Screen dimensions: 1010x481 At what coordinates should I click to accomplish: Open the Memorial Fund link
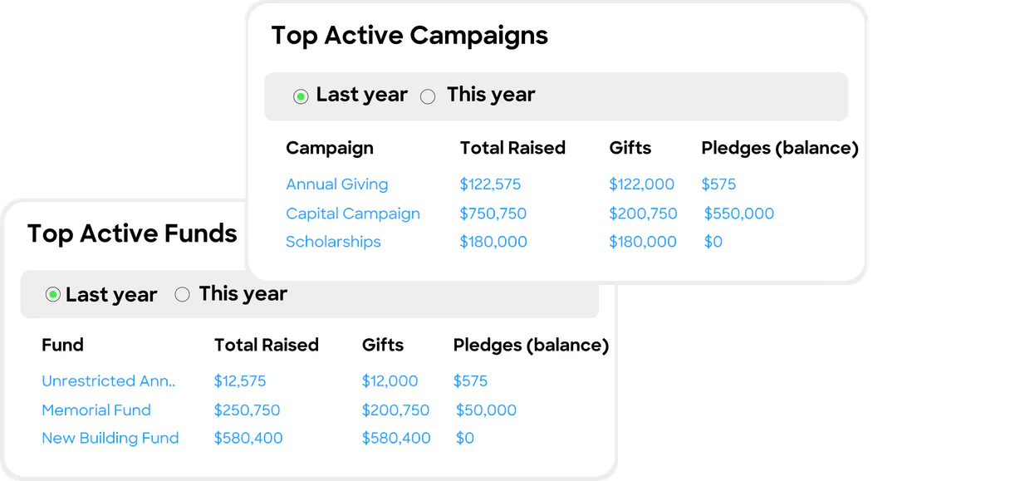(96, 410)
